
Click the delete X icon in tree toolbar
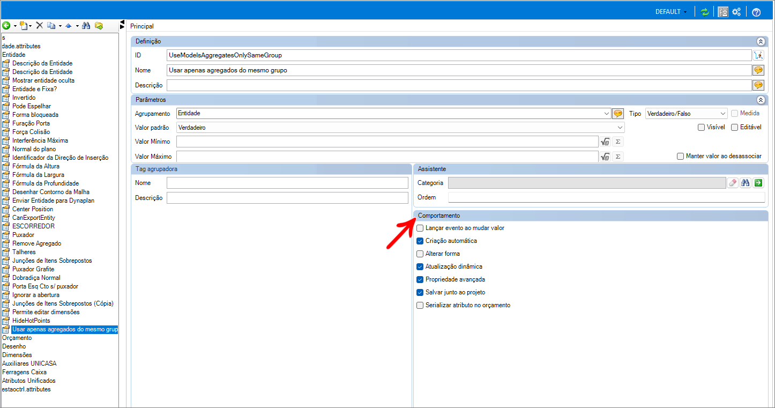pos(39,26)
